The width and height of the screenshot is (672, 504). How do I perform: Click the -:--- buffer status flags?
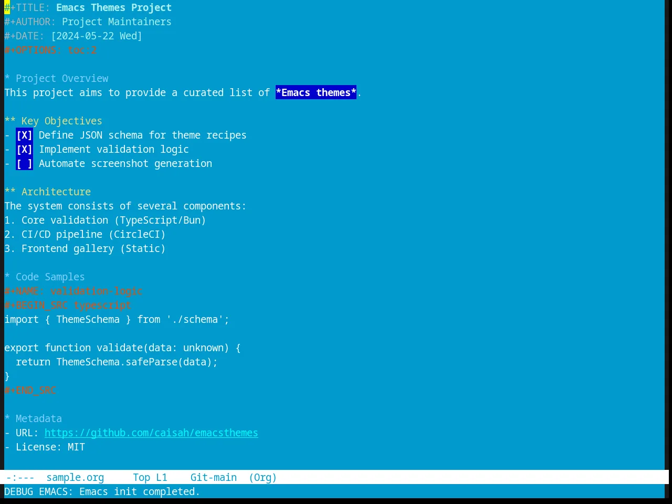pyautogui.click(x=20, y=478)
